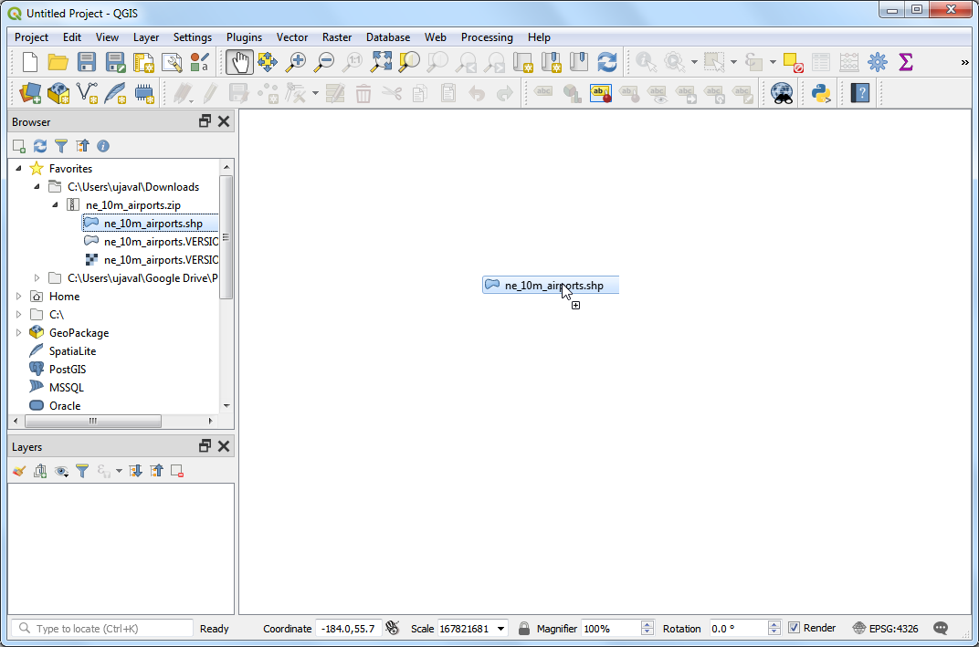Screen dimensions: 979x647
Task: Toggle the Render checkbox
Action: coord(794,628)
